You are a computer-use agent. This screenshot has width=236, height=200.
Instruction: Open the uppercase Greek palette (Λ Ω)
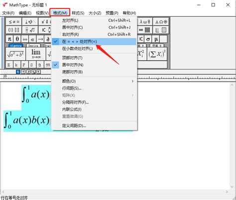coord(161,22)
